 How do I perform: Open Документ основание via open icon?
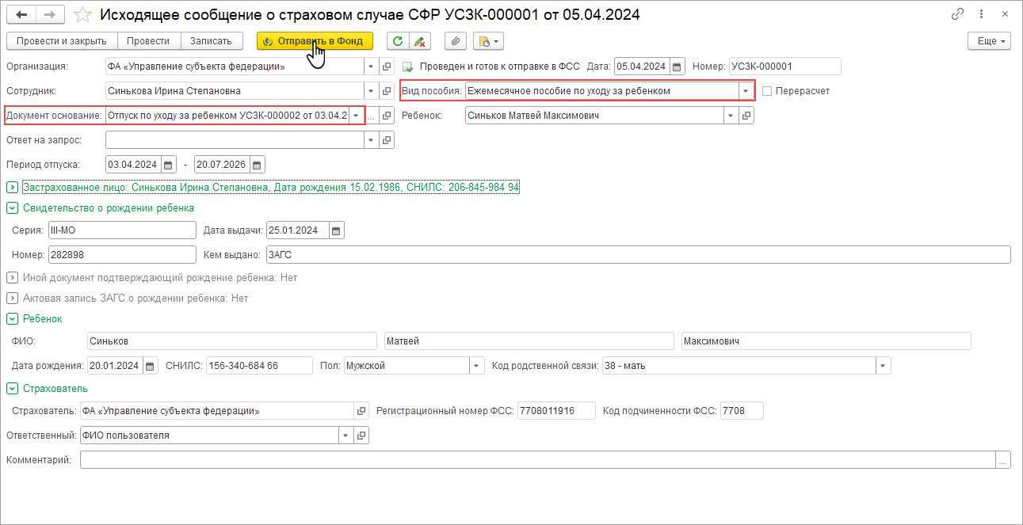click(x=387, y=116)
